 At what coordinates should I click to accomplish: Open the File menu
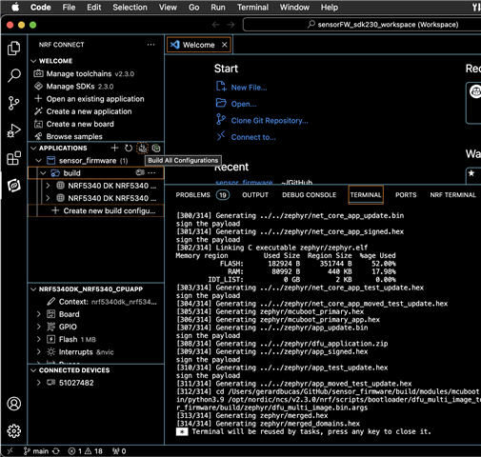coord(69,8)
